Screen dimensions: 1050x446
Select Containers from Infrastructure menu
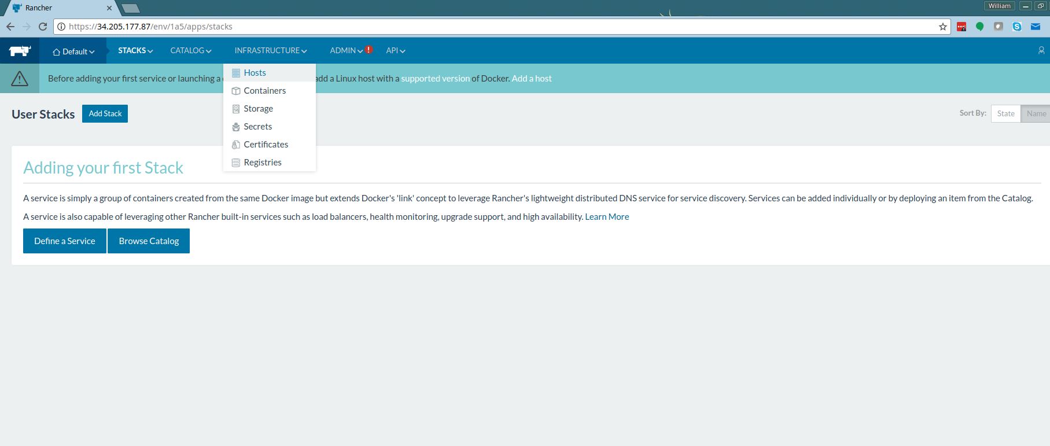(x=270, y=91)
